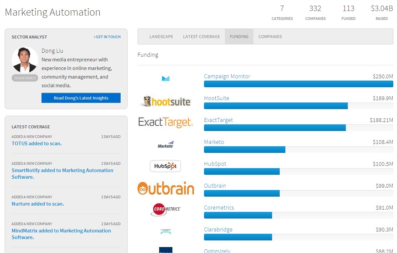This screenshot has height=253, width=397.
Task: Click the Marketo funding bar
Action: pos(299,150)
